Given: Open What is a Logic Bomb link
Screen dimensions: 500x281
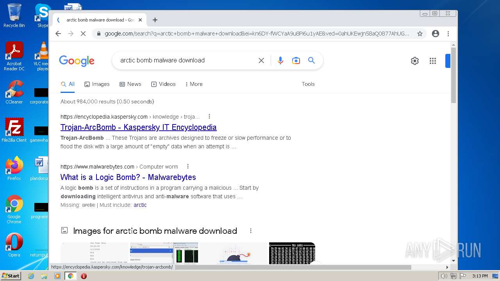Looking at the screenshot, I should [128, 177].
